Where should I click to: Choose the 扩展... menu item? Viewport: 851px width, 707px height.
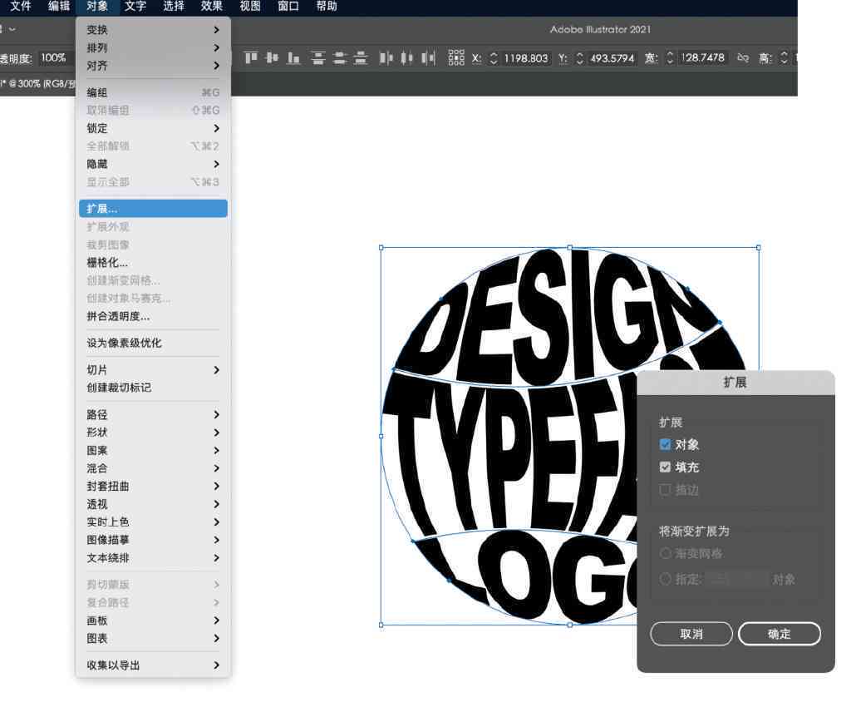153,209
